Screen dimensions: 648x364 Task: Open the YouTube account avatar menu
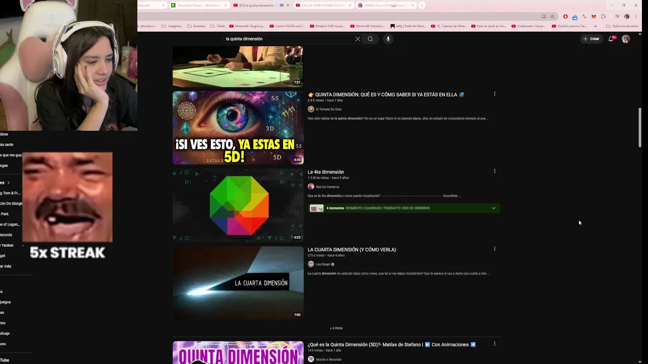[626, 39]
